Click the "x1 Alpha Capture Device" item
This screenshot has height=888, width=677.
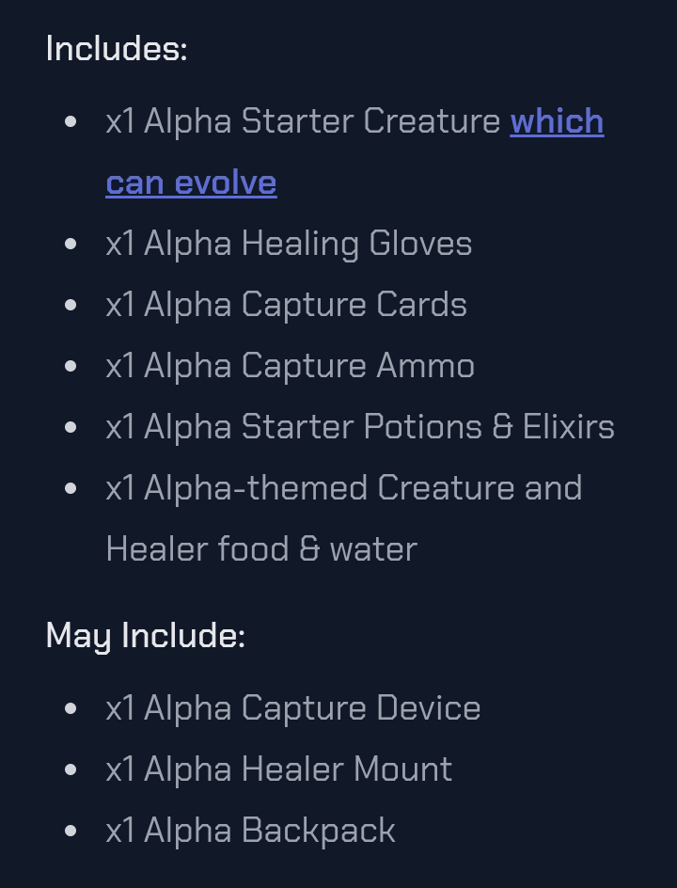(x=293, y=708)
